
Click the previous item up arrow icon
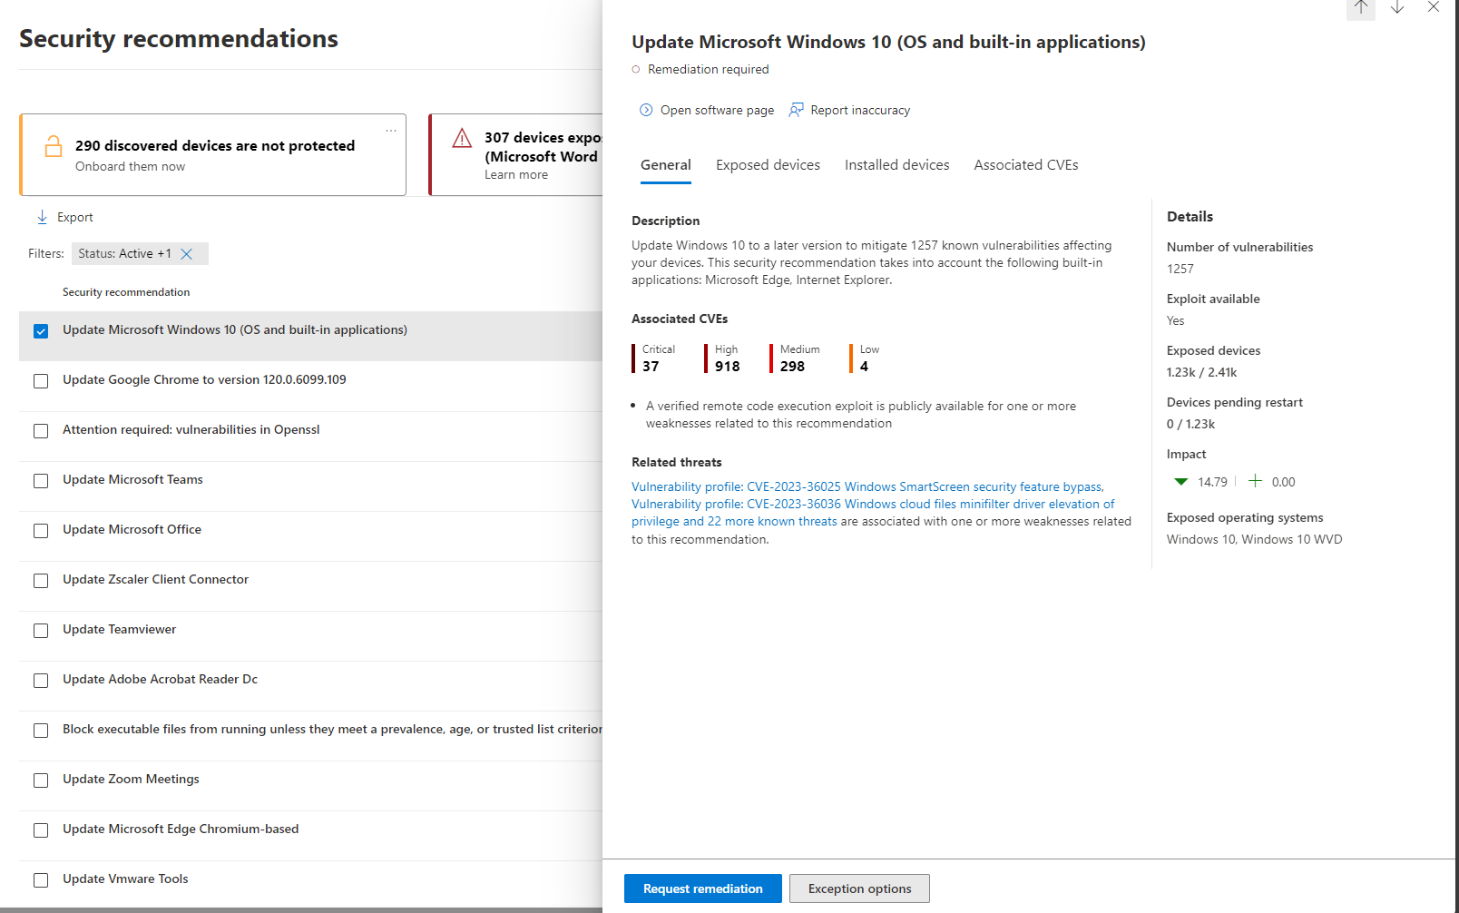point(1360,7)
